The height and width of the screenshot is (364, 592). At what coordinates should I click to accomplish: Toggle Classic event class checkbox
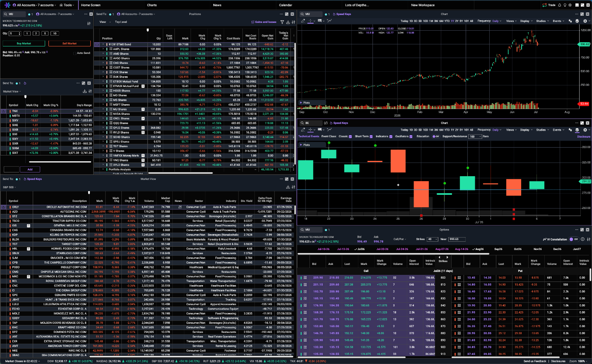(350, 136)
